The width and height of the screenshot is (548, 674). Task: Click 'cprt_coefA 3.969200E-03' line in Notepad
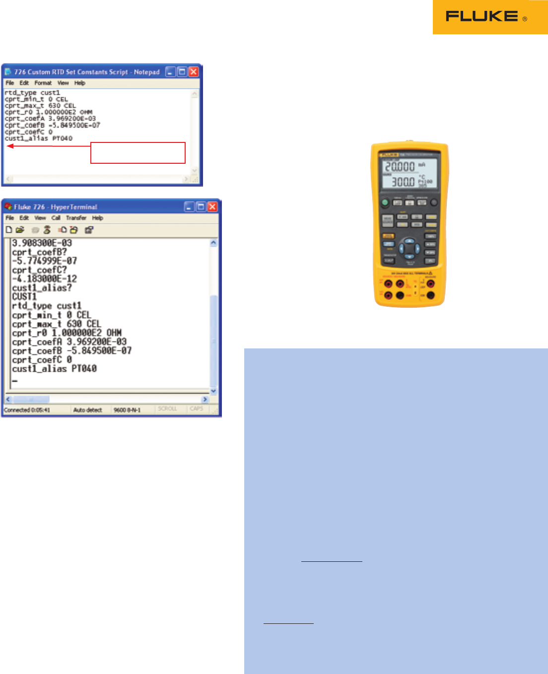click(50, 119)
